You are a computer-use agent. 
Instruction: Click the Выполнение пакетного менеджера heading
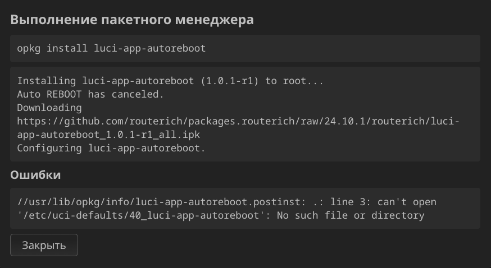132,20
